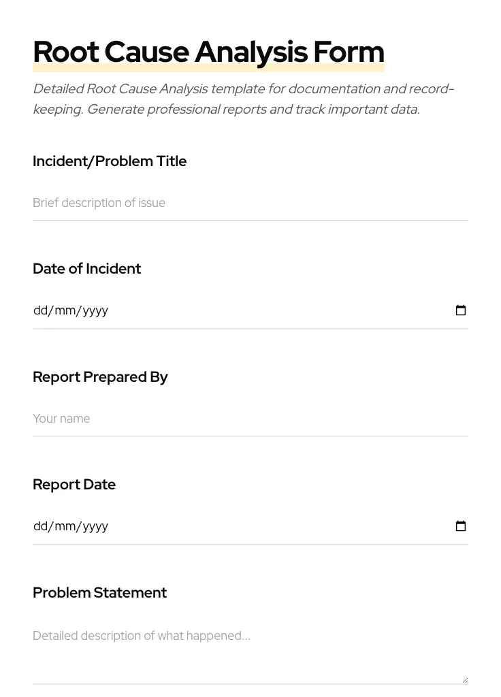Screen dimensions: 501x697
Task: Select the day segment of Report Date
Action: coord(40,525)
